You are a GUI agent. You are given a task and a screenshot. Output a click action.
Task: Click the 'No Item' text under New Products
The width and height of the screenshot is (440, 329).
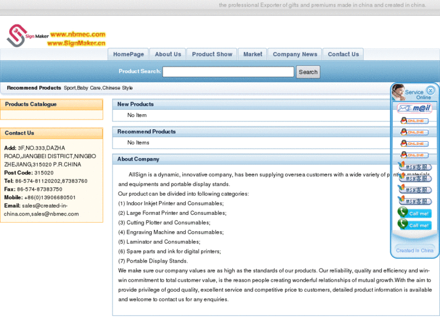coord(137,115)
